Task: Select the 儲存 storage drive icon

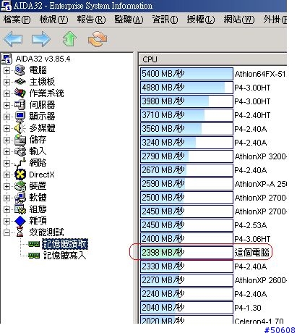Action: pyautogui.click(x=20, y=140)
